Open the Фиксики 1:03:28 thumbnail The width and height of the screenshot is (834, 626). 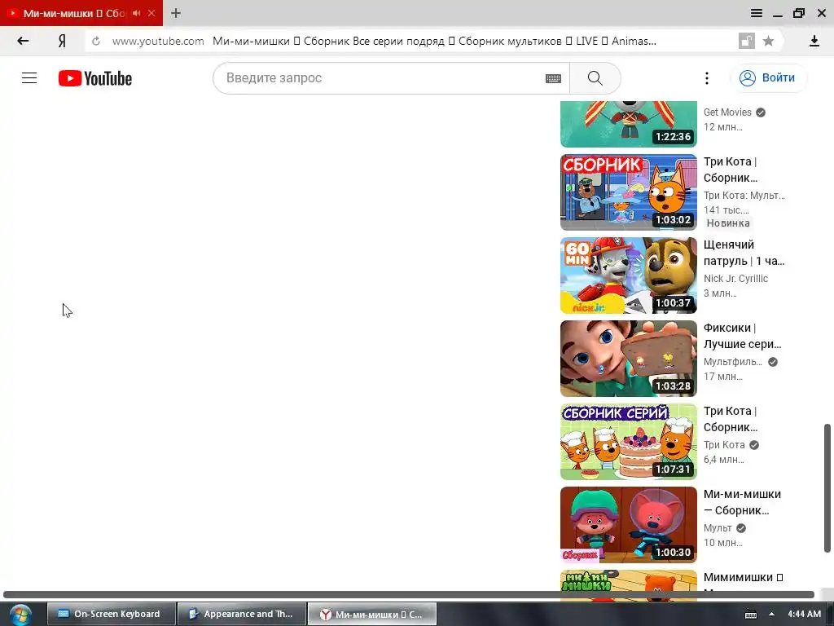pos(629,359)
